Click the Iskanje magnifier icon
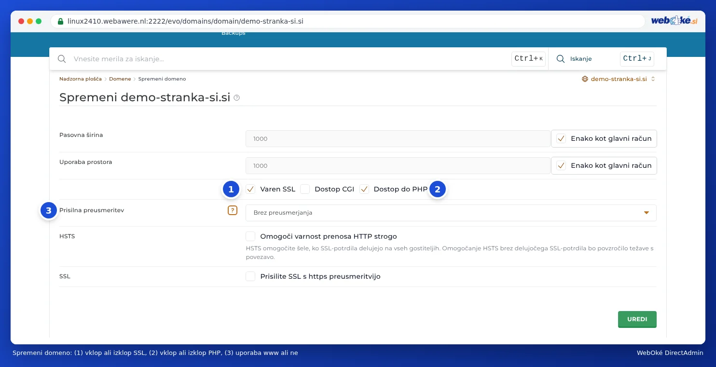 pyautogui.click(x=561, y=59)
